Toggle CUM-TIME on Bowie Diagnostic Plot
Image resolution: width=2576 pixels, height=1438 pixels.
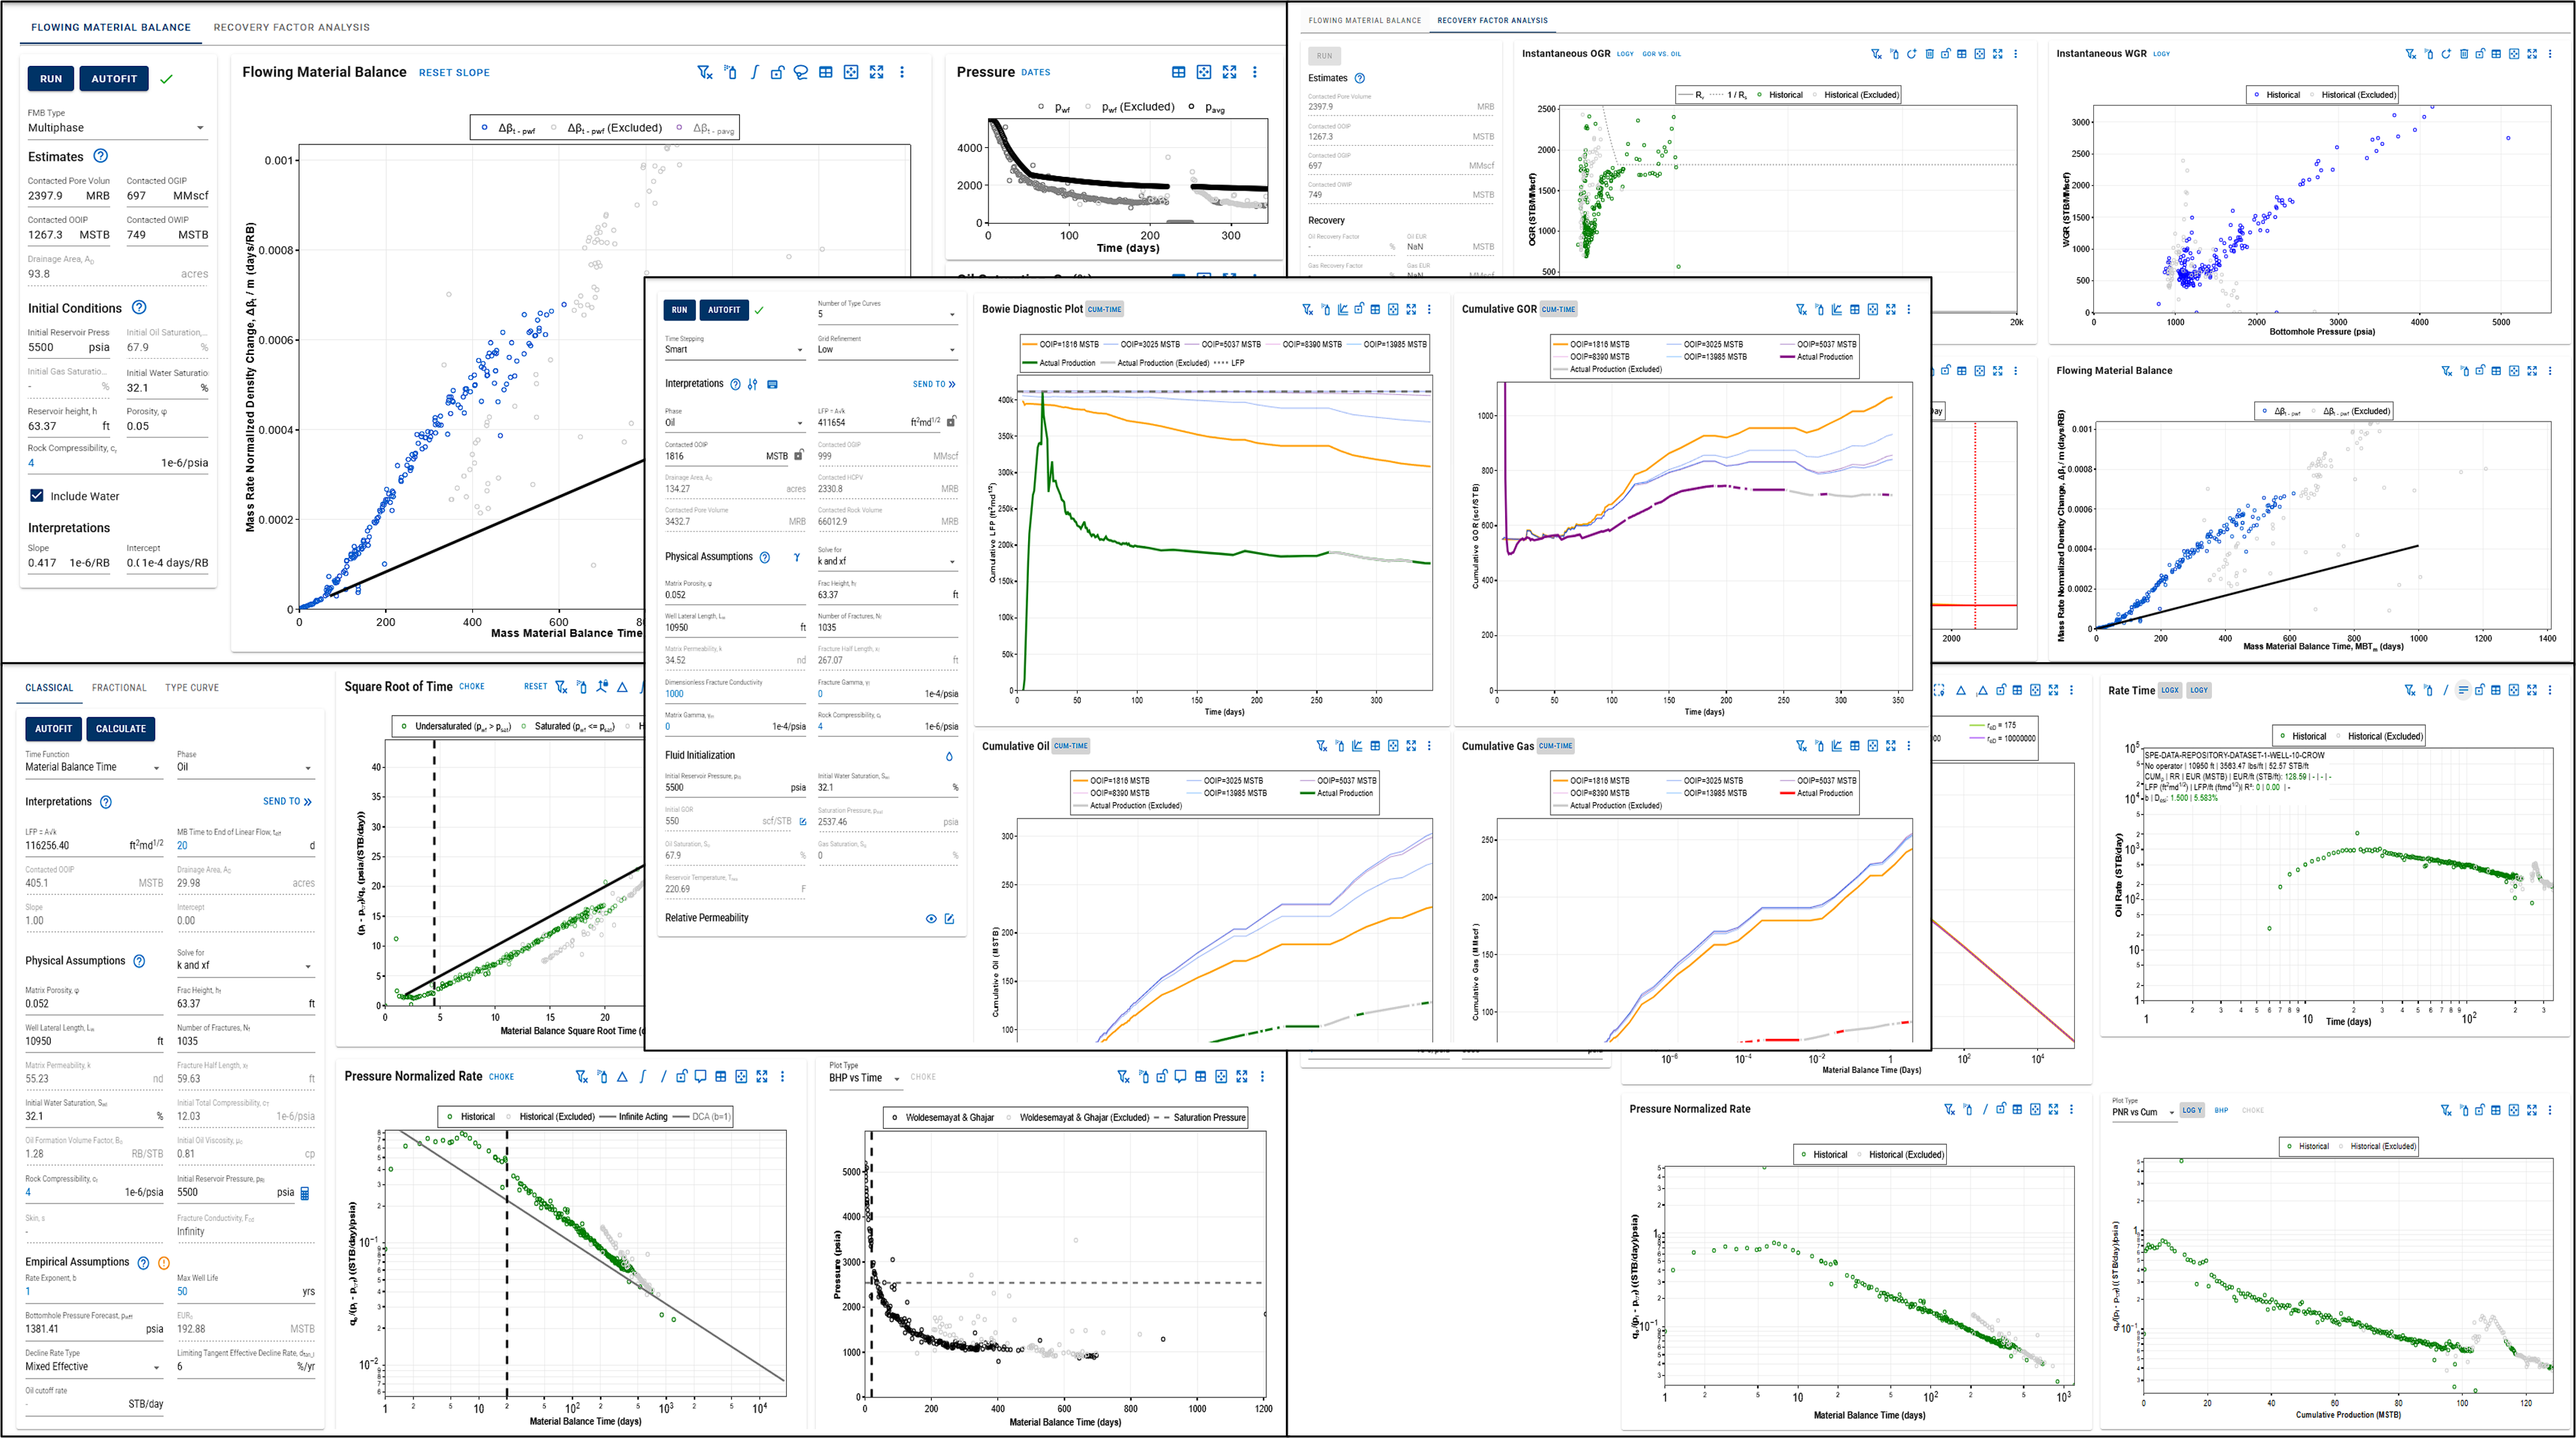coord(1105,310)
